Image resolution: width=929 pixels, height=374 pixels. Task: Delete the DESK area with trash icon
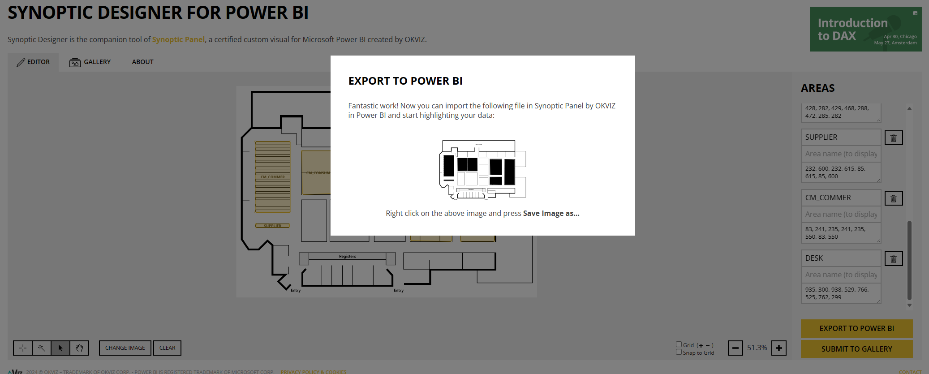(x=894, y=259)
